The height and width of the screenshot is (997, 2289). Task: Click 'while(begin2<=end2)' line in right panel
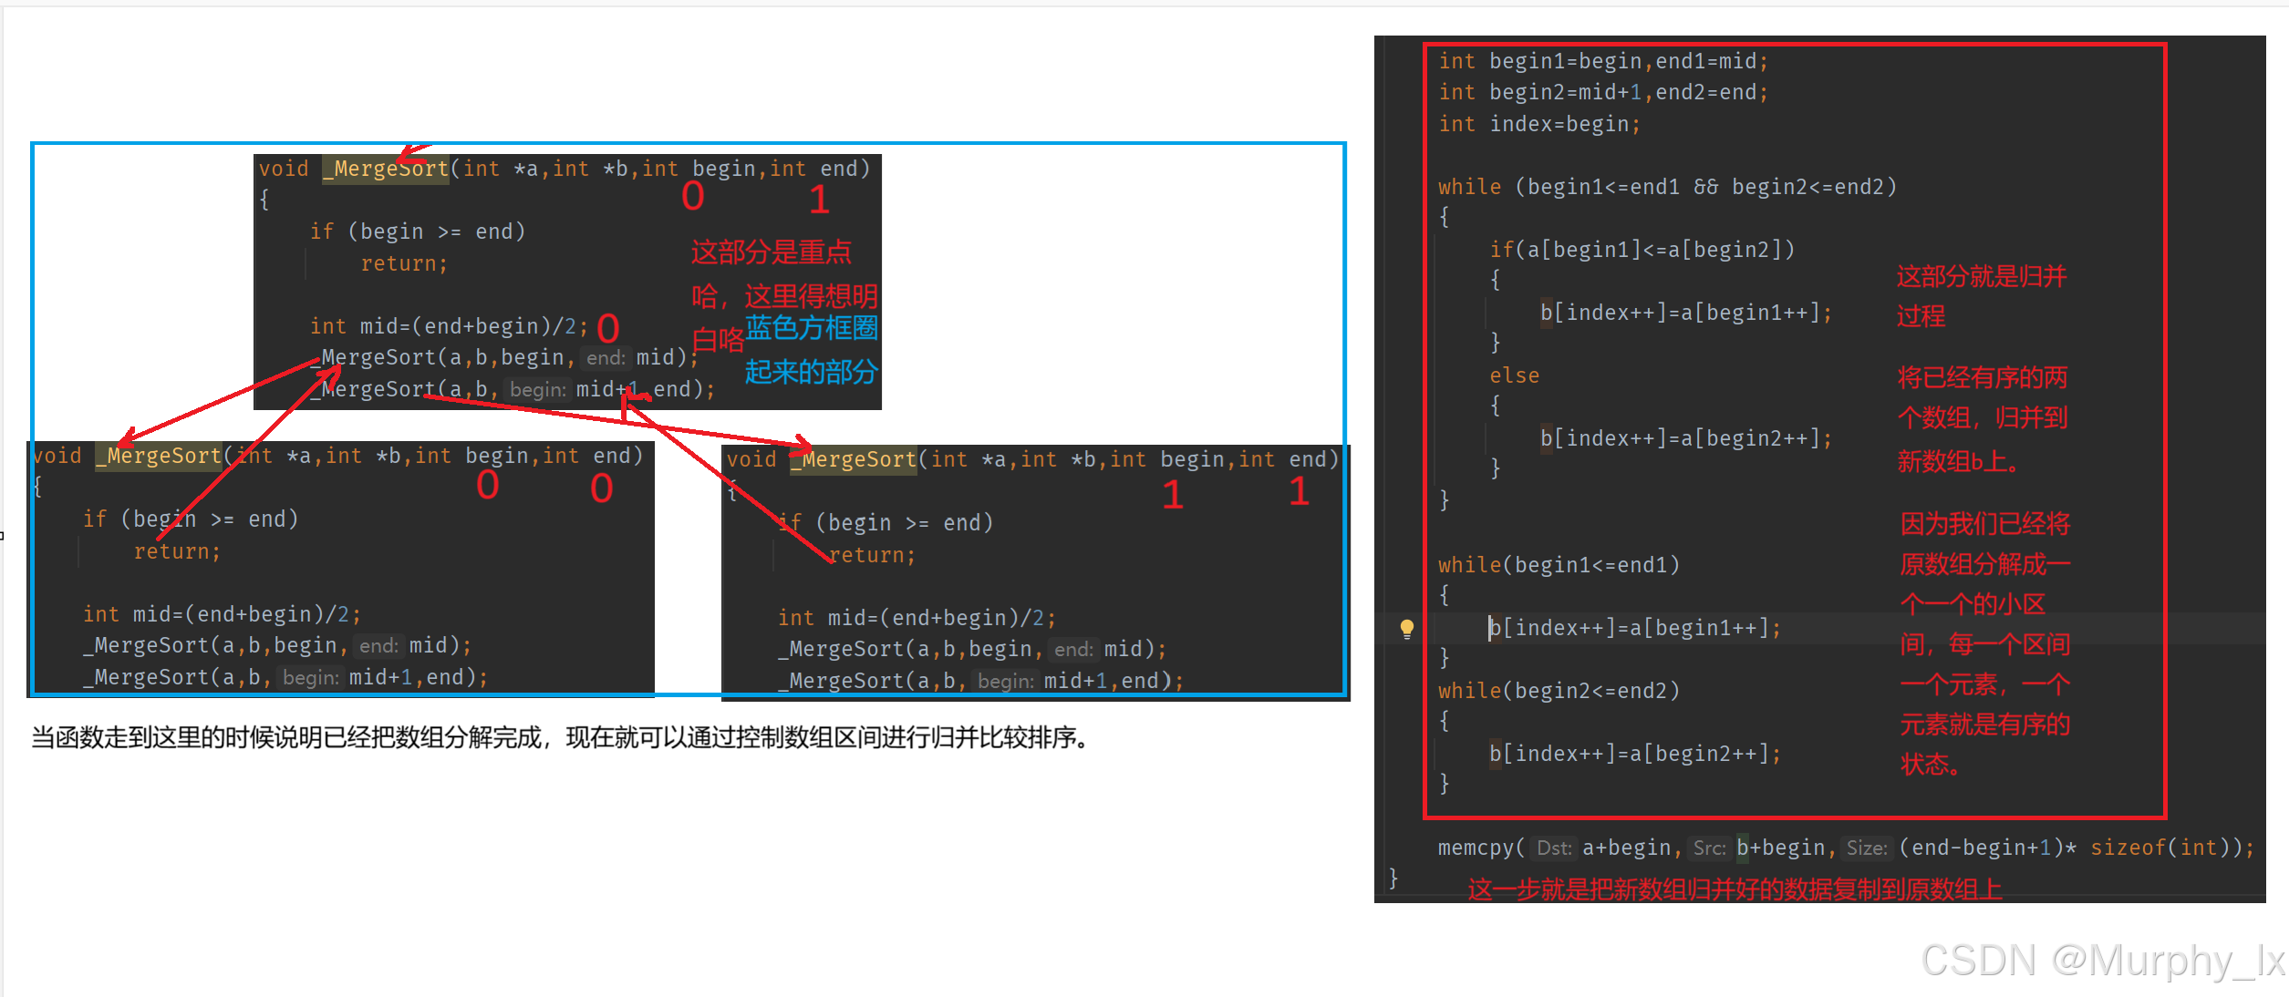point(1559,691)
